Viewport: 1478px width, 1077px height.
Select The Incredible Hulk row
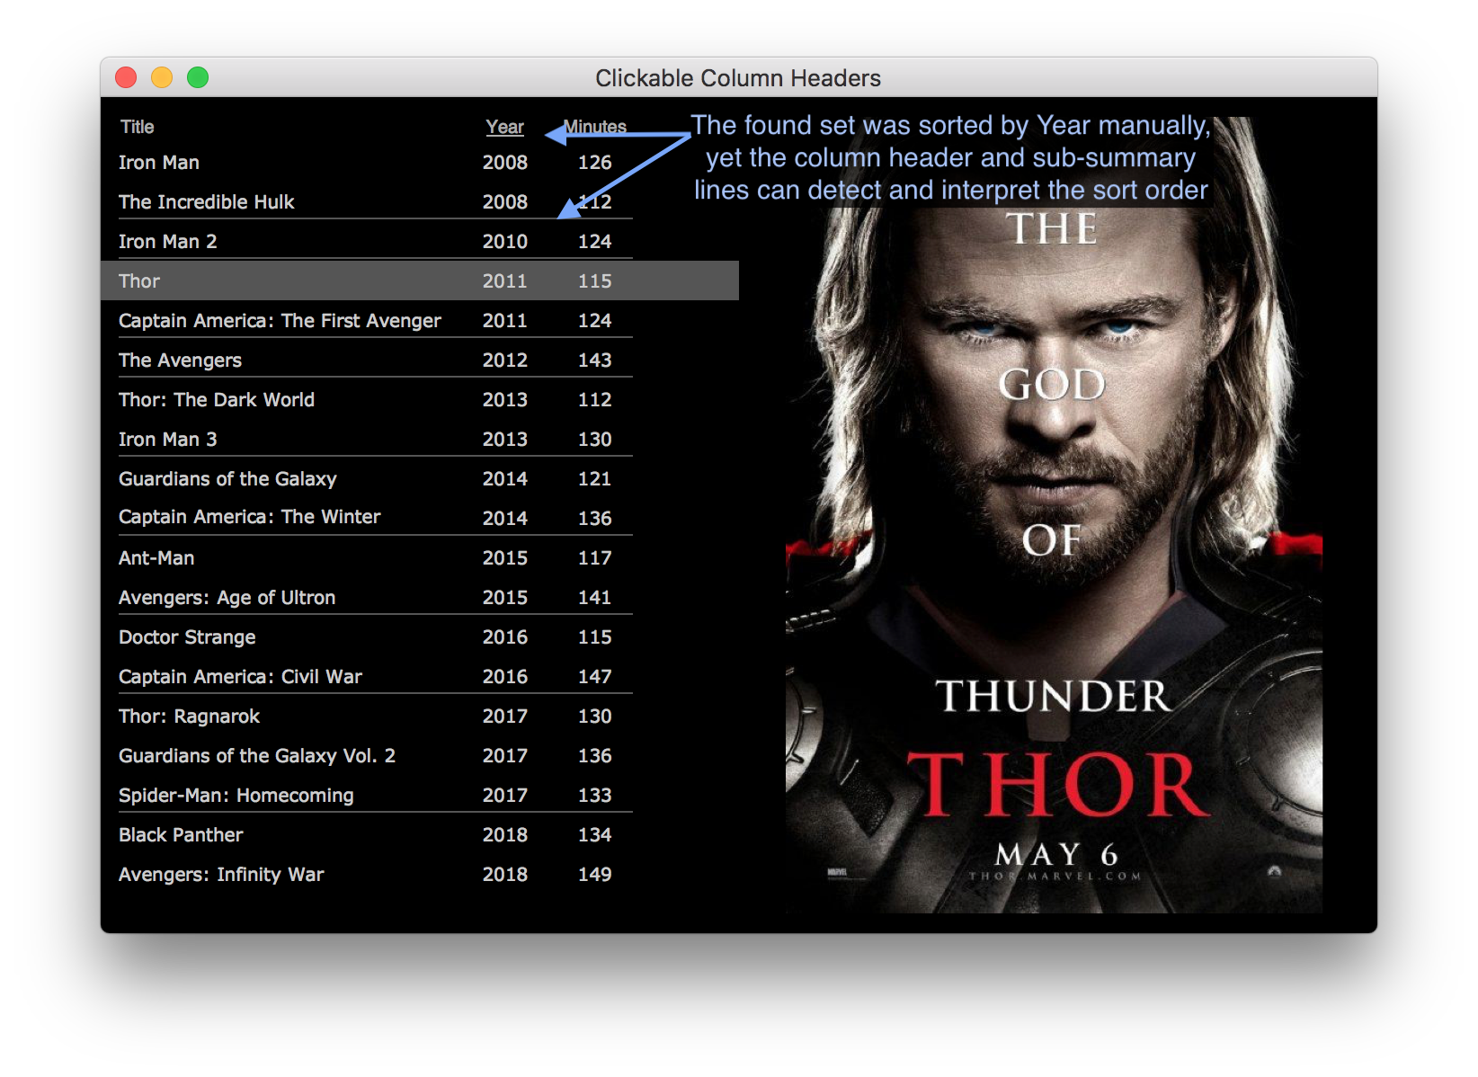[x=207, y=202]
